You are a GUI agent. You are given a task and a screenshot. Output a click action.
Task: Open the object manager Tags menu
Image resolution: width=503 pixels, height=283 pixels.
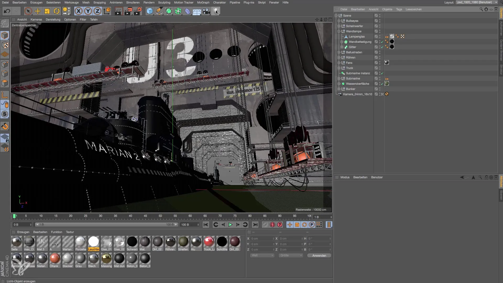click(x=399, y=9)
